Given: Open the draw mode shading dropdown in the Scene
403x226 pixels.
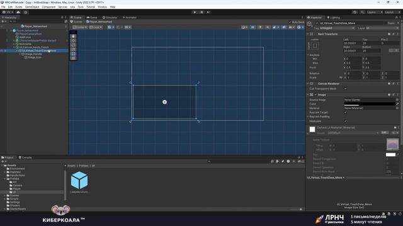Looking at the screenshot, I should point(244,27).
